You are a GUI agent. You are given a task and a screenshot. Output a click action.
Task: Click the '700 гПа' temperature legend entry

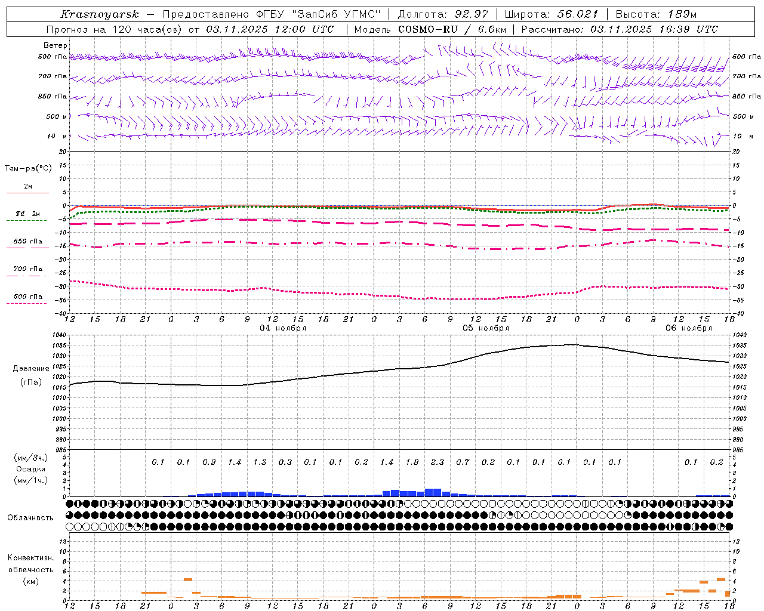coord(28,269)
